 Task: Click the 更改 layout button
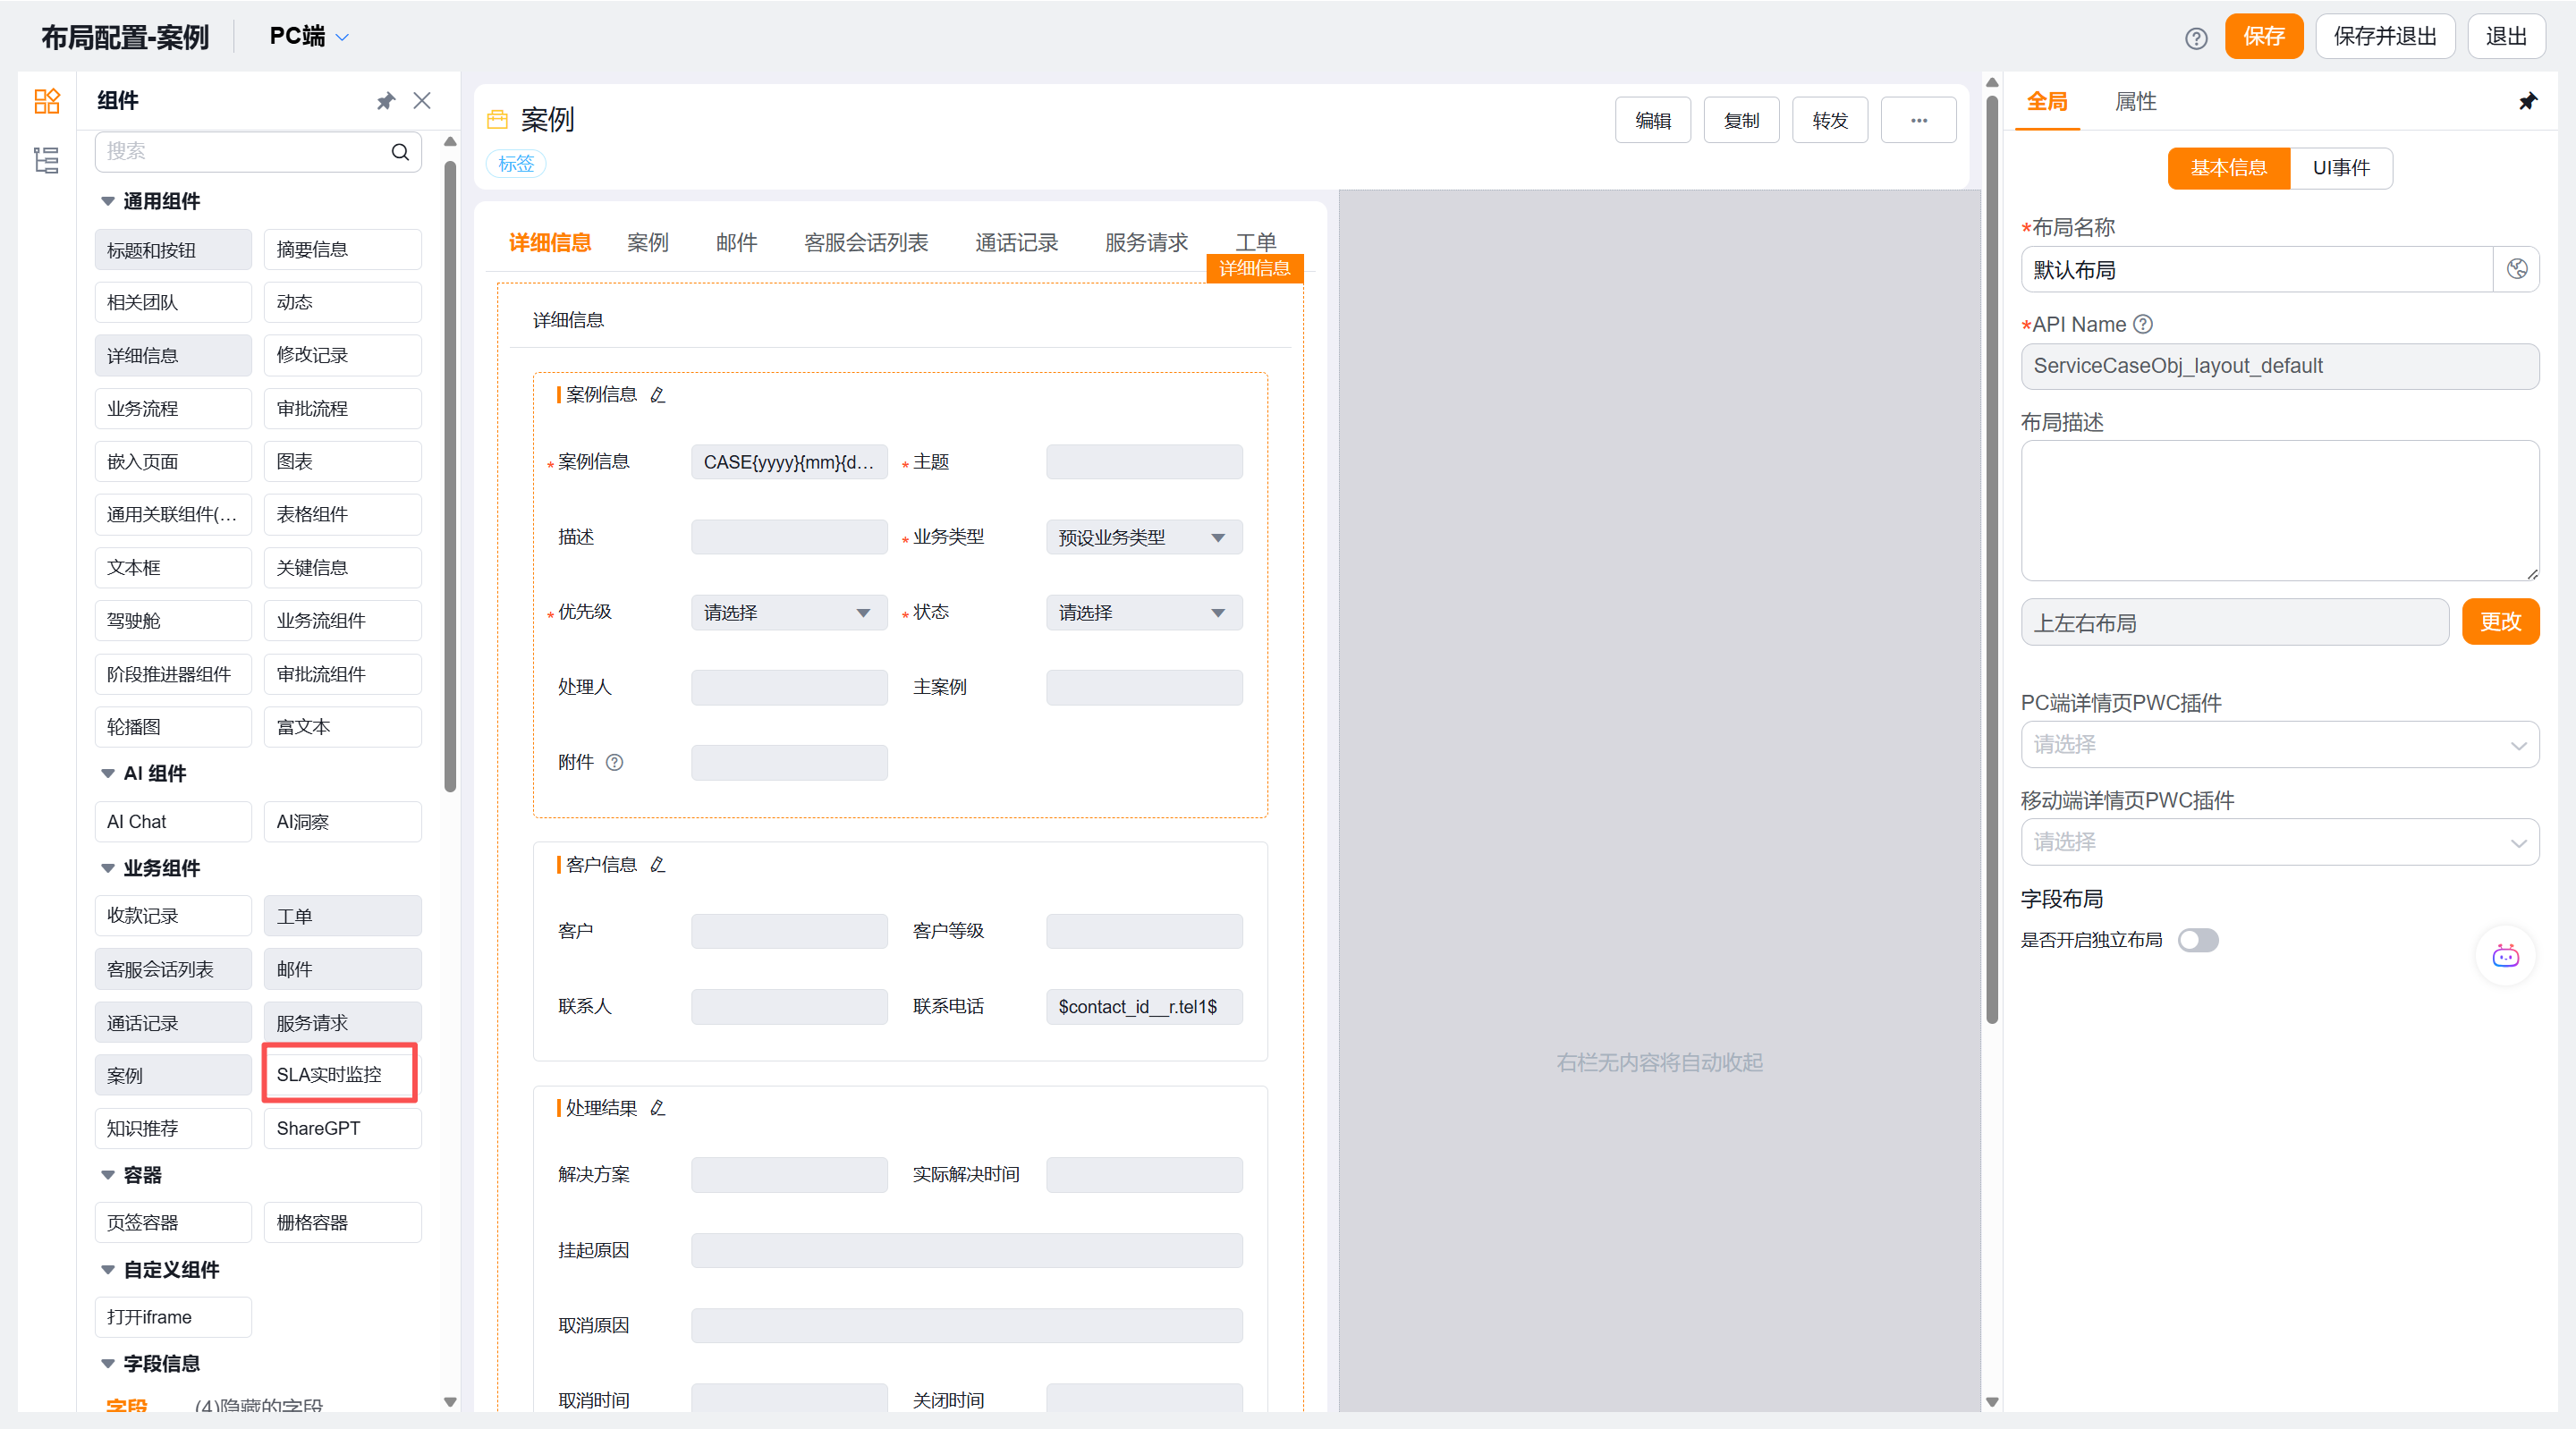[x=2499, y=622]
